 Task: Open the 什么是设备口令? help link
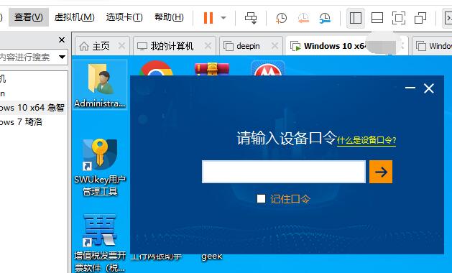(366, 140)
